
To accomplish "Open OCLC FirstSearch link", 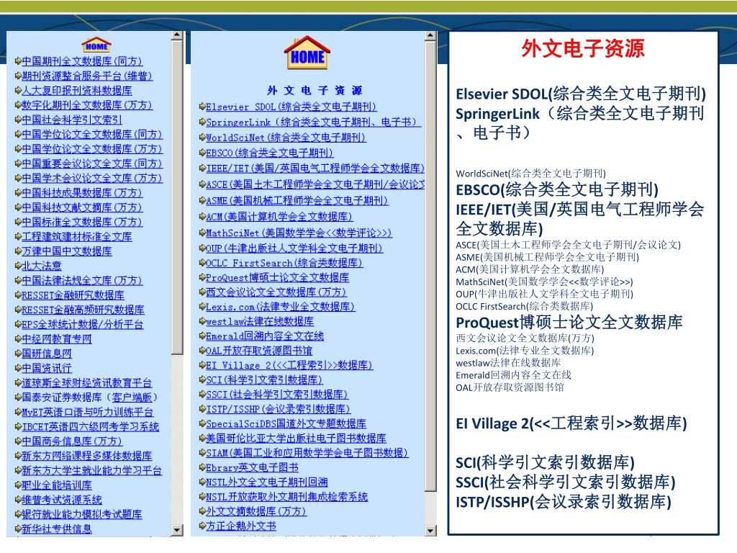I will [x=284, y=263].
